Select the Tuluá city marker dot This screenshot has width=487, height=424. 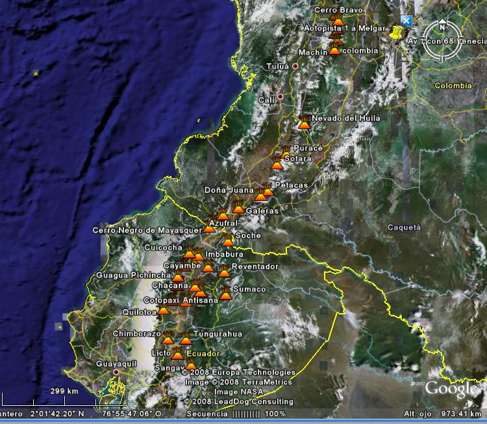tap(295, 66)
